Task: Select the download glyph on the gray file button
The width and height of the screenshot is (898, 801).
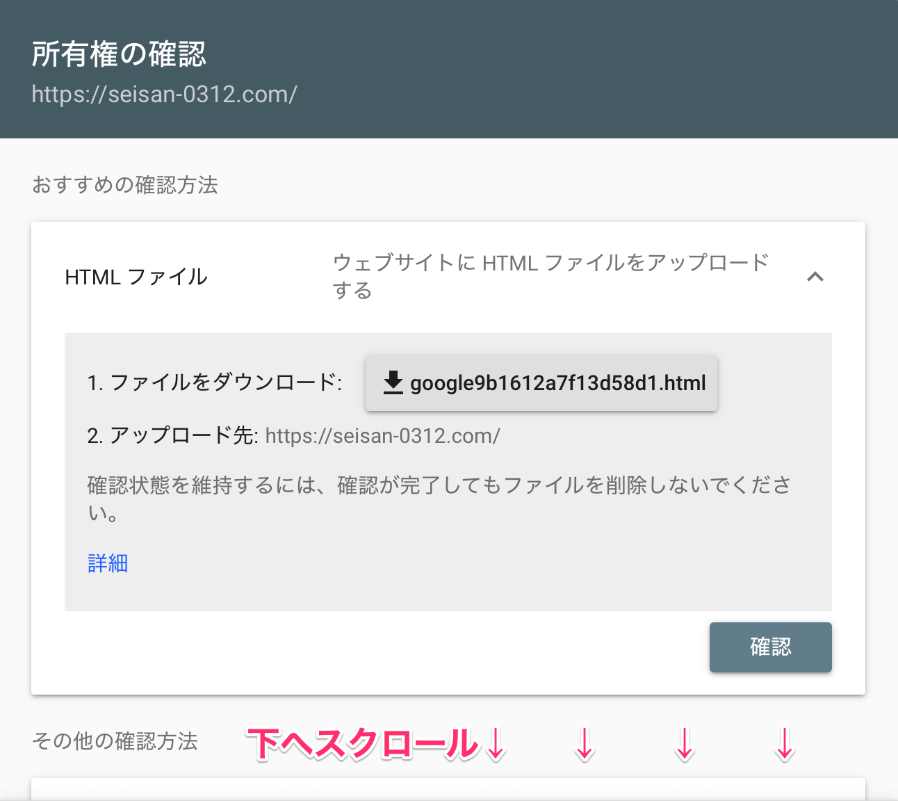Action: tap(393, 383)
